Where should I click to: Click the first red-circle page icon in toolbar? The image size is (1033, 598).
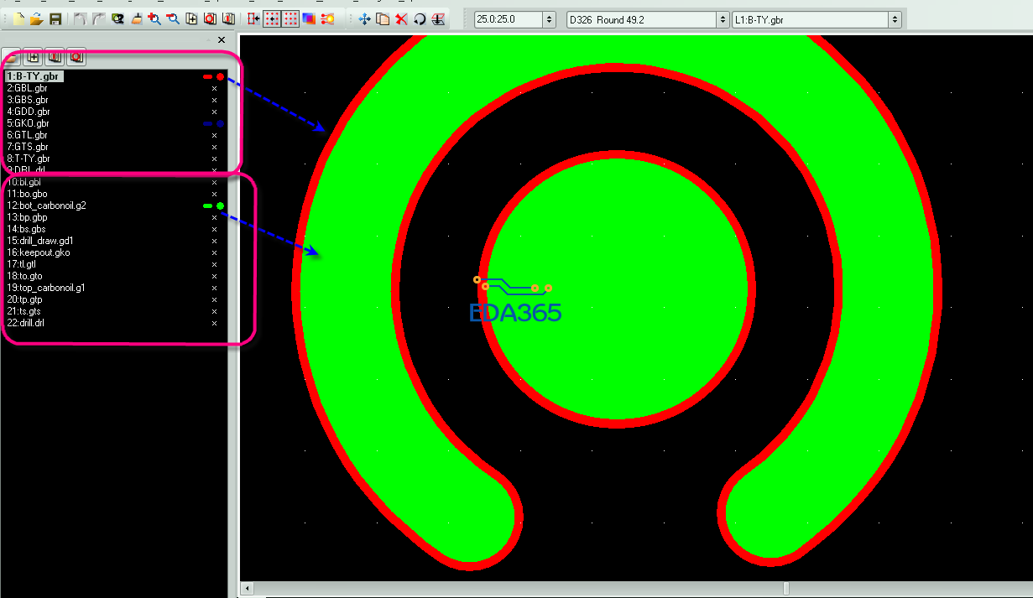point(210,18)
